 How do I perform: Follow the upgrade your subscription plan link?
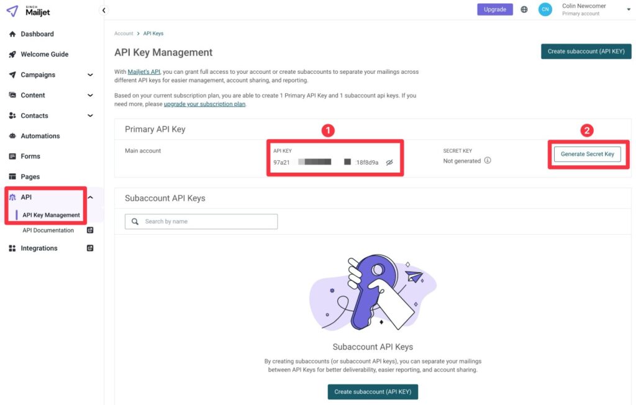[204, 104]
